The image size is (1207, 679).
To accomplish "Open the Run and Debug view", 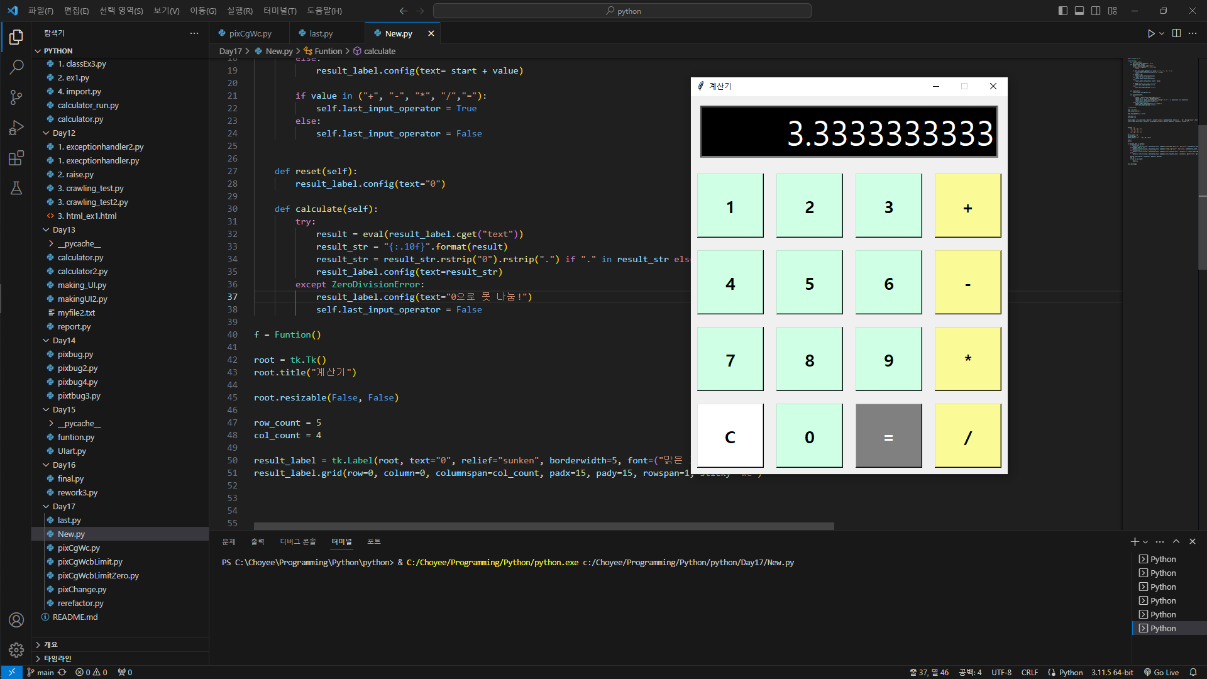I will 16,128.
